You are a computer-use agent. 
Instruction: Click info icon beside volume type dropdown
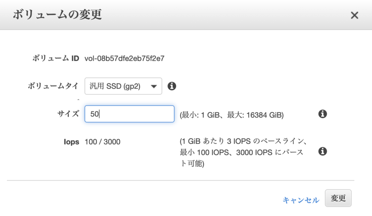click(172, 86)
